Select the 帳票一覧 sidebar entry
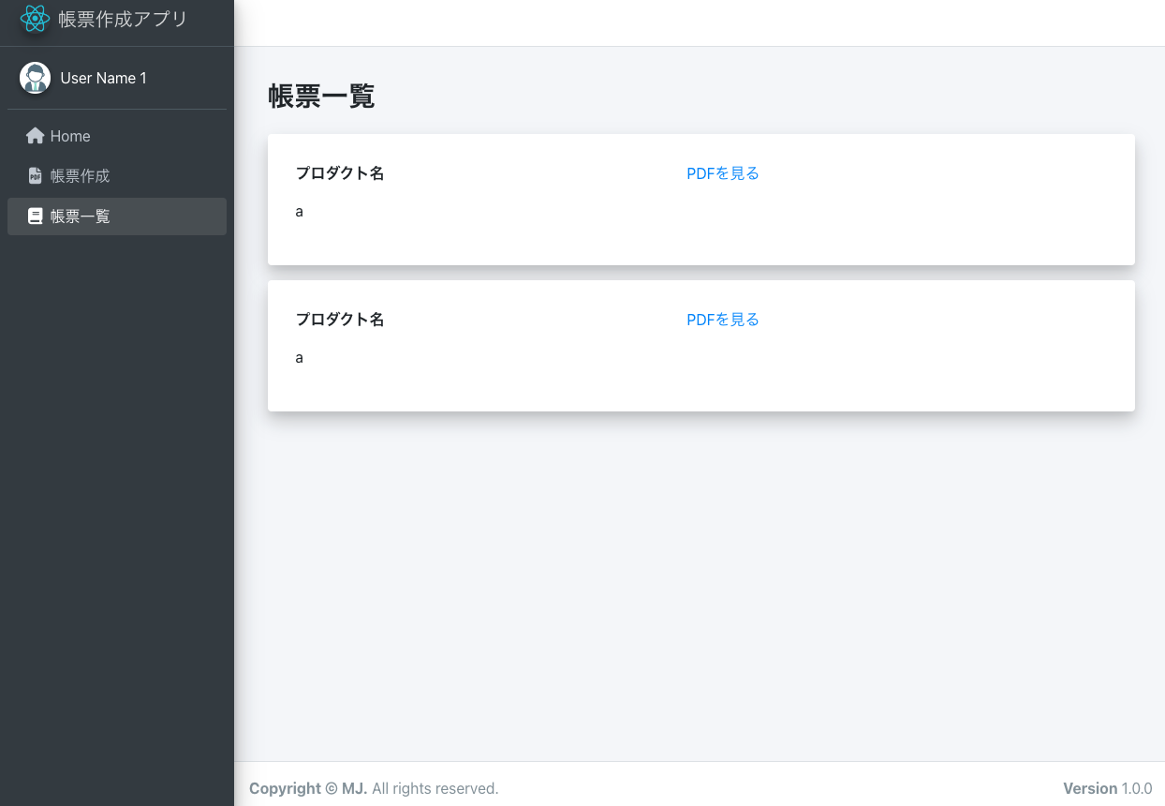Image resolution: width=1165 pixels, height=806 pixels. coord(80,216)
